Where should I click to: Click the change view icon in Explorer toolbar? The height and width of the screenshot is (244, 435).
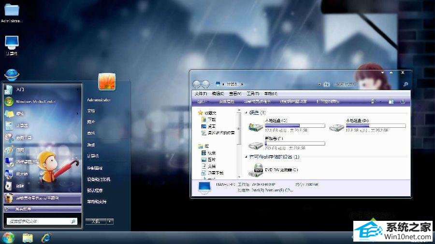click(373, 102)
